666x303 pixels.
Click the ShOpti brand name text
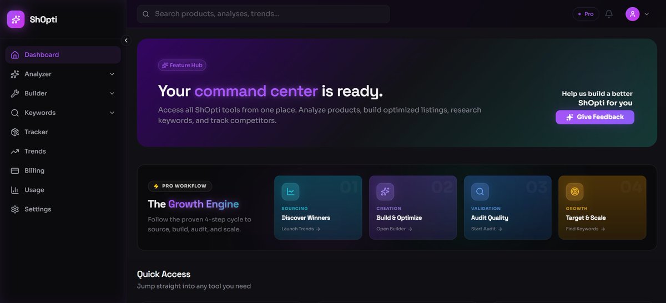43,19
